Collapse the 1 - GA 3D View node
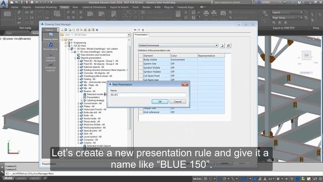323x182 pixels. click(x=66, y=46)
